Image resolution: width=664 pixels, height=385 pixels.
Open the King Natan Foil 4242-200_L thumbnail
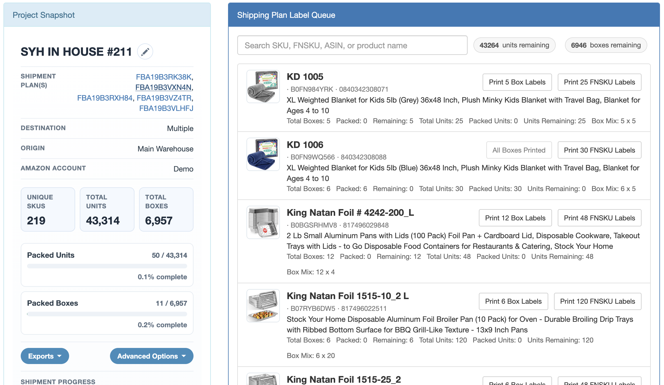[263, 222]
